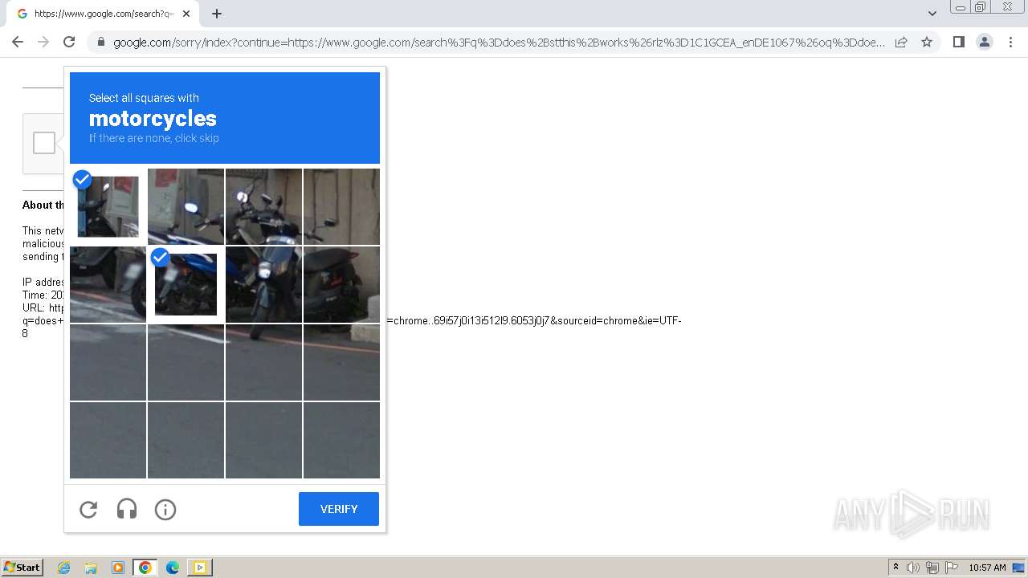Go back with browser back arrow
The height and width of the screenshot is (578, 1028).
[x=18, y=42]
